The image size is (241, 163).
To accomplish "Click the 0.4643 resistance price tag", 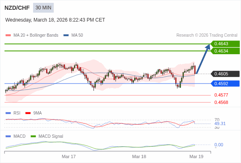I will (x=225, y=44).
